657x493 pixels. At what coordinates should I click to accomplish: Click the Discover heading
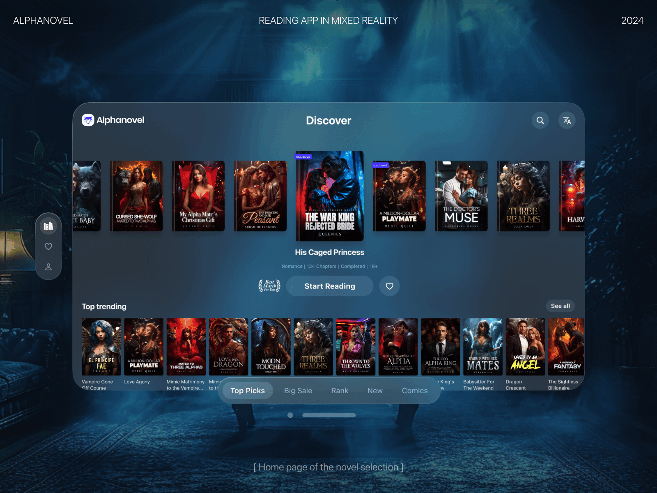pos(328,120)
